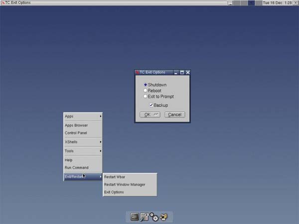Open the terminal icon in the dock
Screen dimensions: 299x224
coord(135,217)
